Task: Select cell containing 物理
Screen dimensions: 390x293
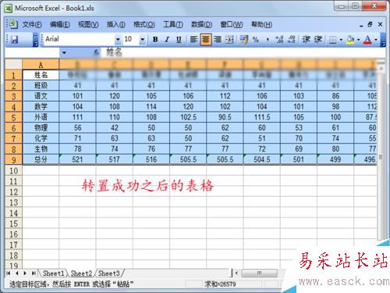Action: [x=41, y=127]
